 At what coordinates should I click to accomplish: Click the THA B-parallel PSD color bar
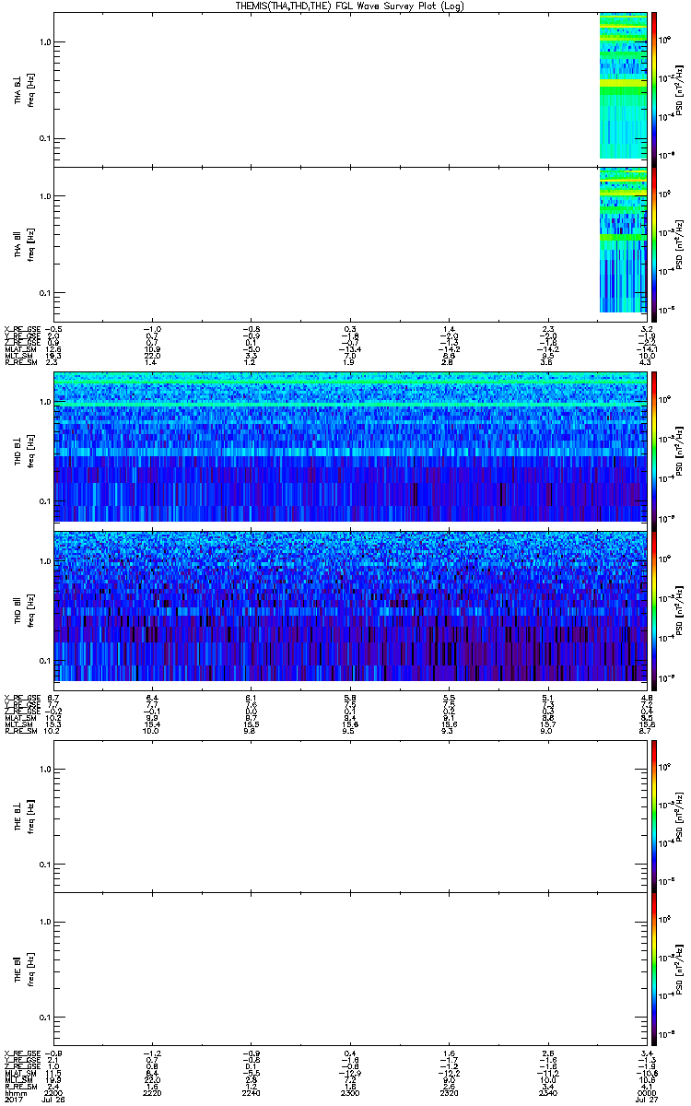pos(654,243)
